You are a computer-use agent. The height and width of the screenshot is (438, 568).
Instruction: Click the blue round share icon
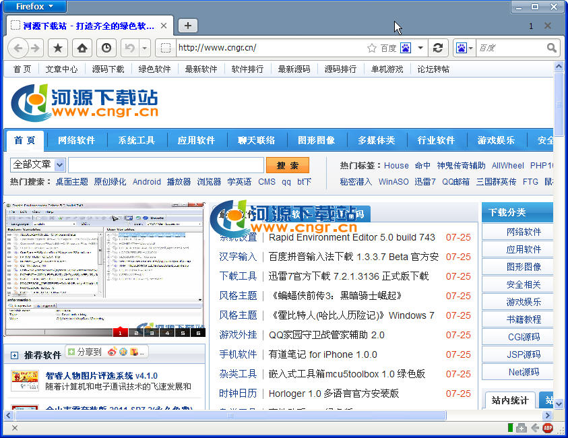coord(123,352)
